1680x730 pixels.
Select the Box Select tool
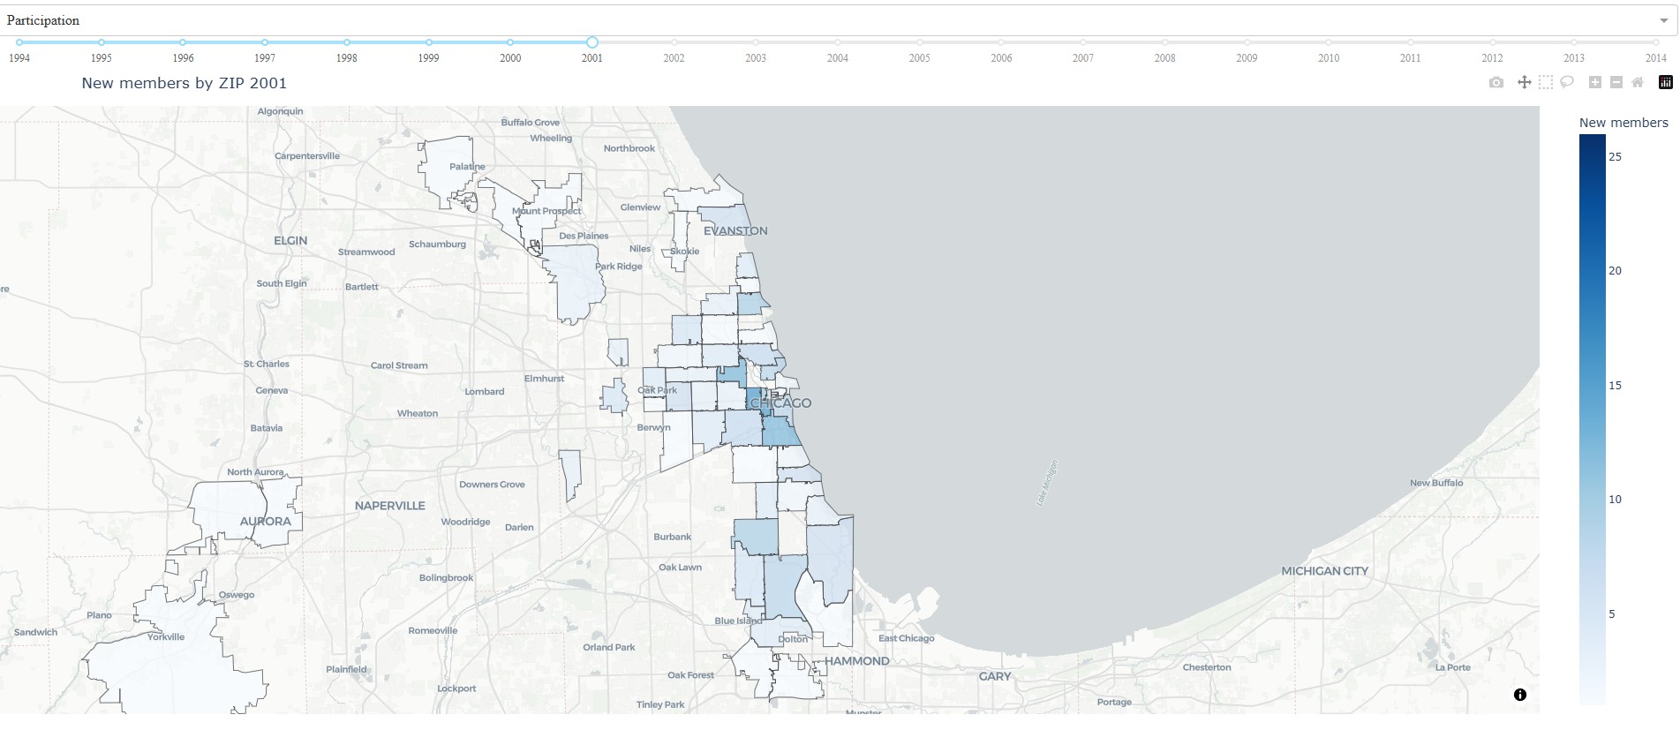[1545, 82]
